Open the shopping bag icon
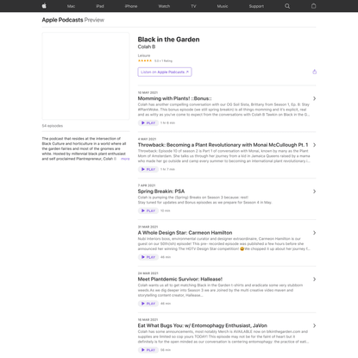The width and height of the screenshot is (358, 358). 313,6
